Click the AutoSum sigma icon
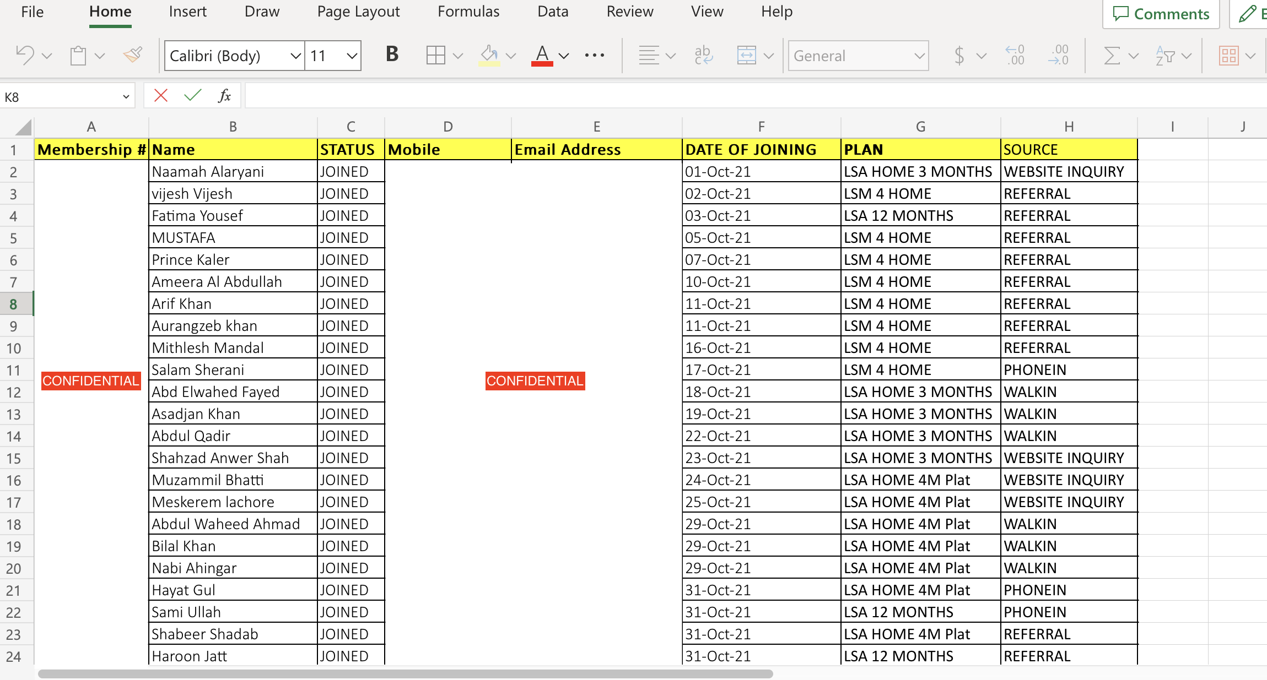 tap(1112, 55)
